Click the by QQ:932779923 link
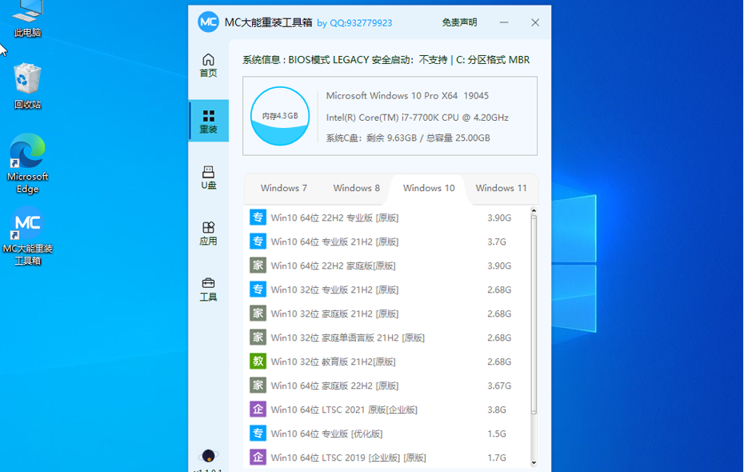Screen dimensions: 744x472 pyautogui.click(x=354, y=22)
